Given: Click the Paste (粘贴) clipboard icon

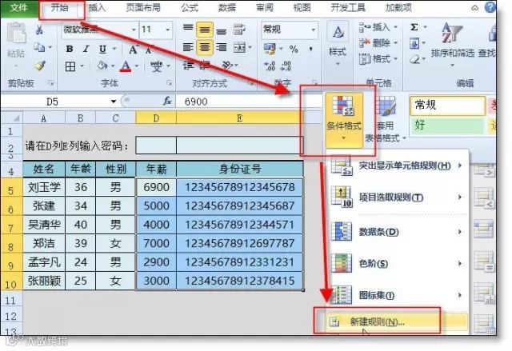Looking at the screenshot, I should pos(16,33).
